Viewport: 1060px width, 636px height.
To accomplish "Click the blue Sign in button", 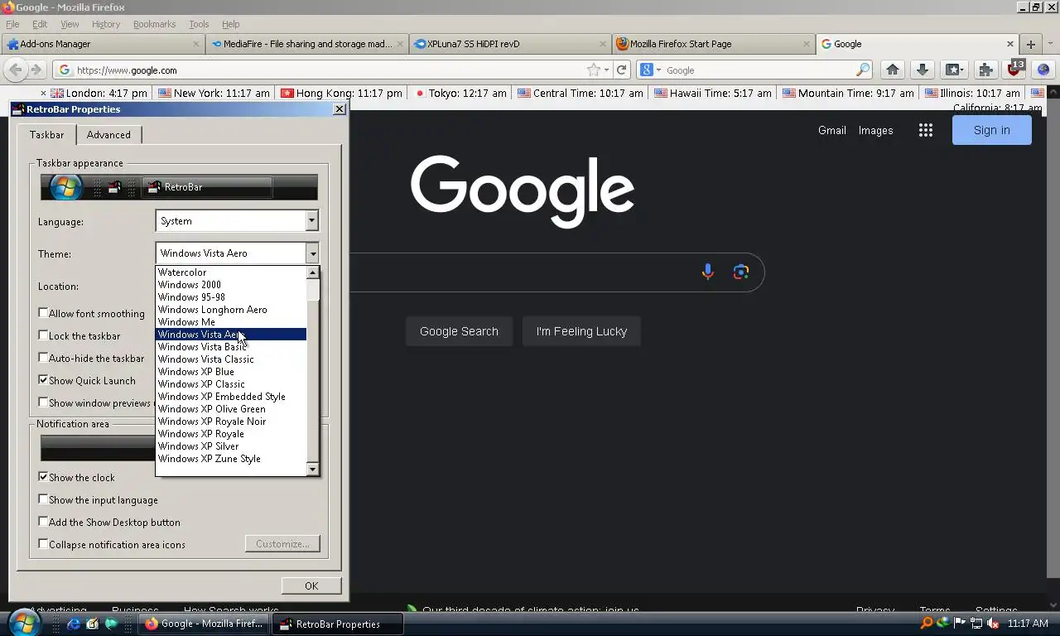I will 991,130.
